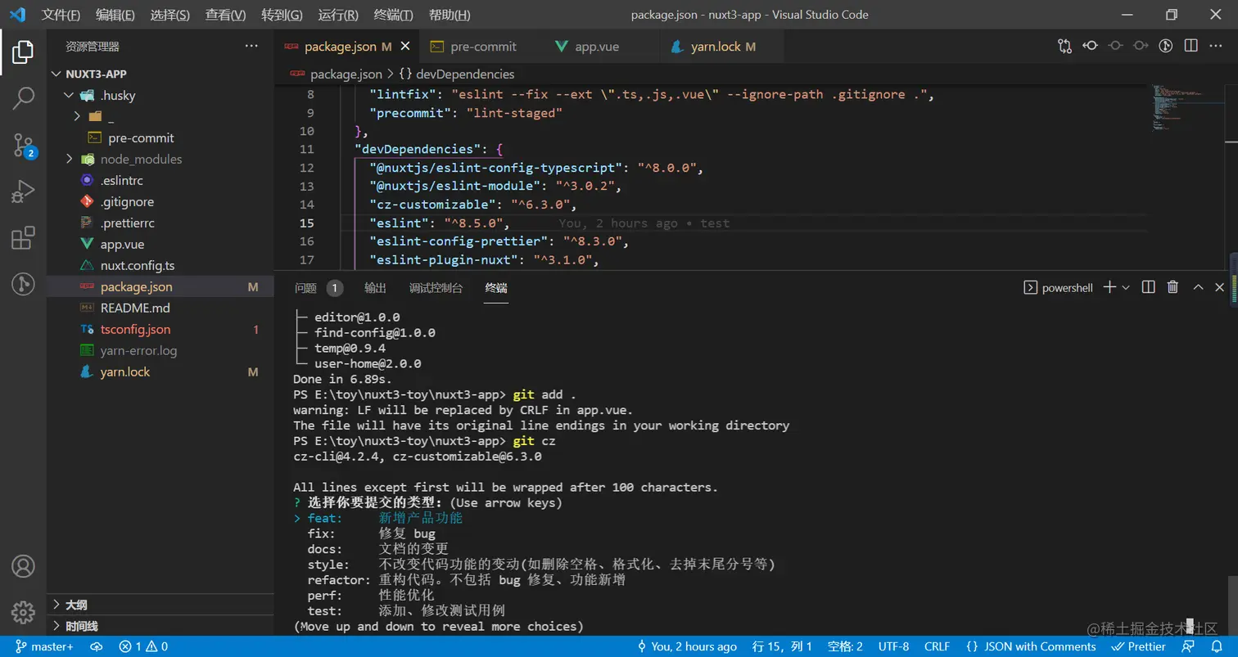
Task: Change CRLF end-of-line sequence in status bar
Action: [x=937, y=646]
